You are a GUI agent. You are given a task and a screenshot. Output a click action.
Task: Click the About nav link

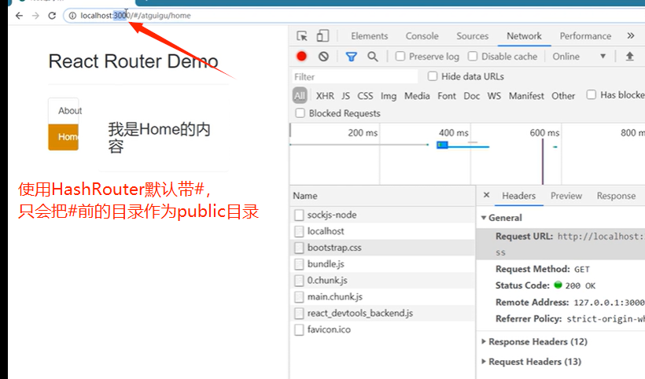(x=64, y=111)
